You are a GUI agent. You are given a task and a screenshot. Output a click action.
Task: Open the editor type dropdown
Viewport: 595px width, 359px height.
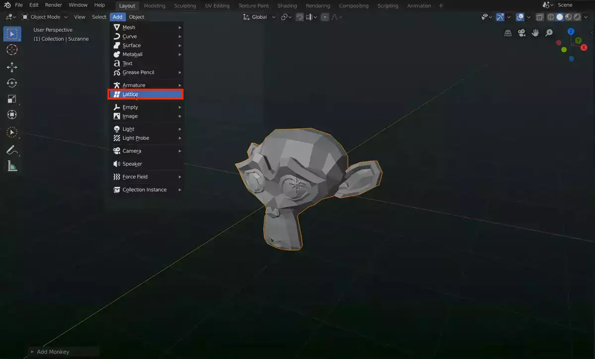[x=10, y=17]
